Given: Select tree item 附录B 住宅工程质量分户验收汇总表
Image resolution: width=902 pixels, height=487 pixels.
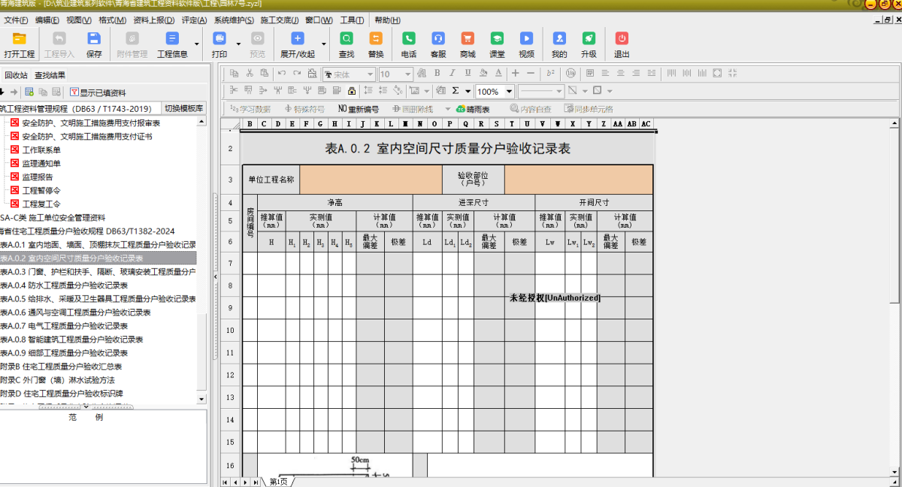Looking at the screenshot, I should tap(61, 367).
